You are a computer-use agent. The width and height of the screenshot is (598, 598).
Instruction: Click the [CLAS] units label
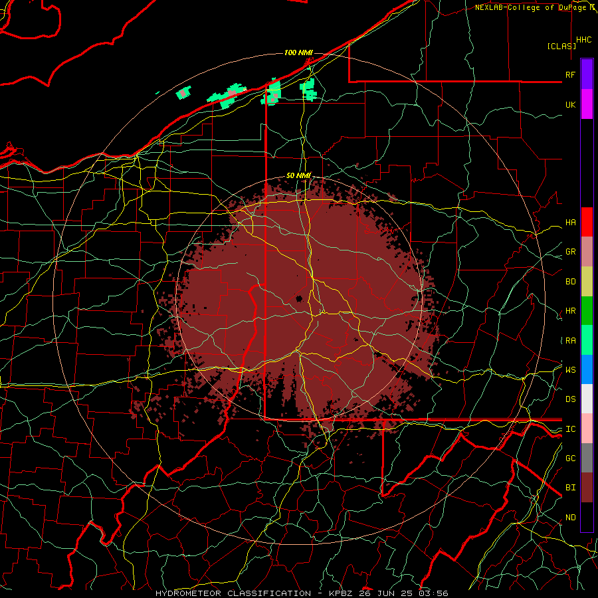click(x=561, y=46)
